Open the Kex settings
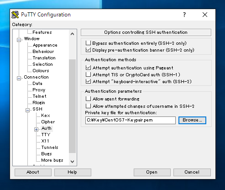The height and width of the screenshot is (190, 225). click(x=46, y=116)
